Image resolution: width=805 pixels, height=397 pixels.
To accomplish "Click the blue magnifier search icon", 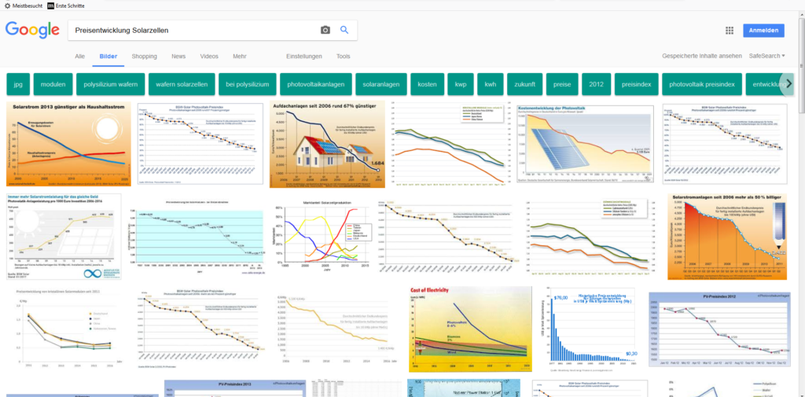I will click(x=344, y=31).
